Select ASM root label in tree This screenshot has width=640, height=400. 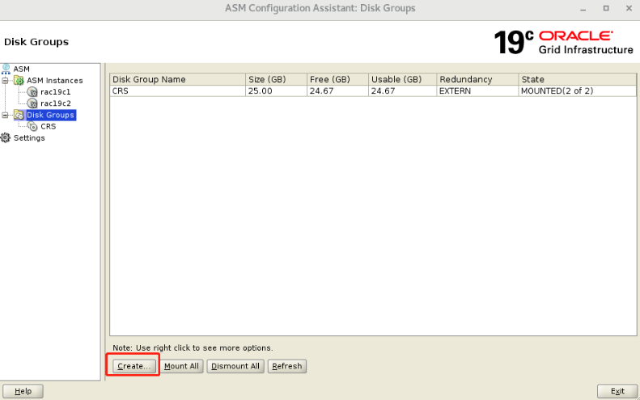[22, 69]
